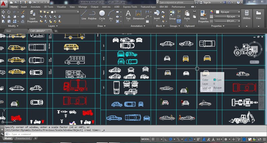This screenshot has height=143, width=267.
Task: Click the white layer color swatch
Action: click(x=52, y=12)
